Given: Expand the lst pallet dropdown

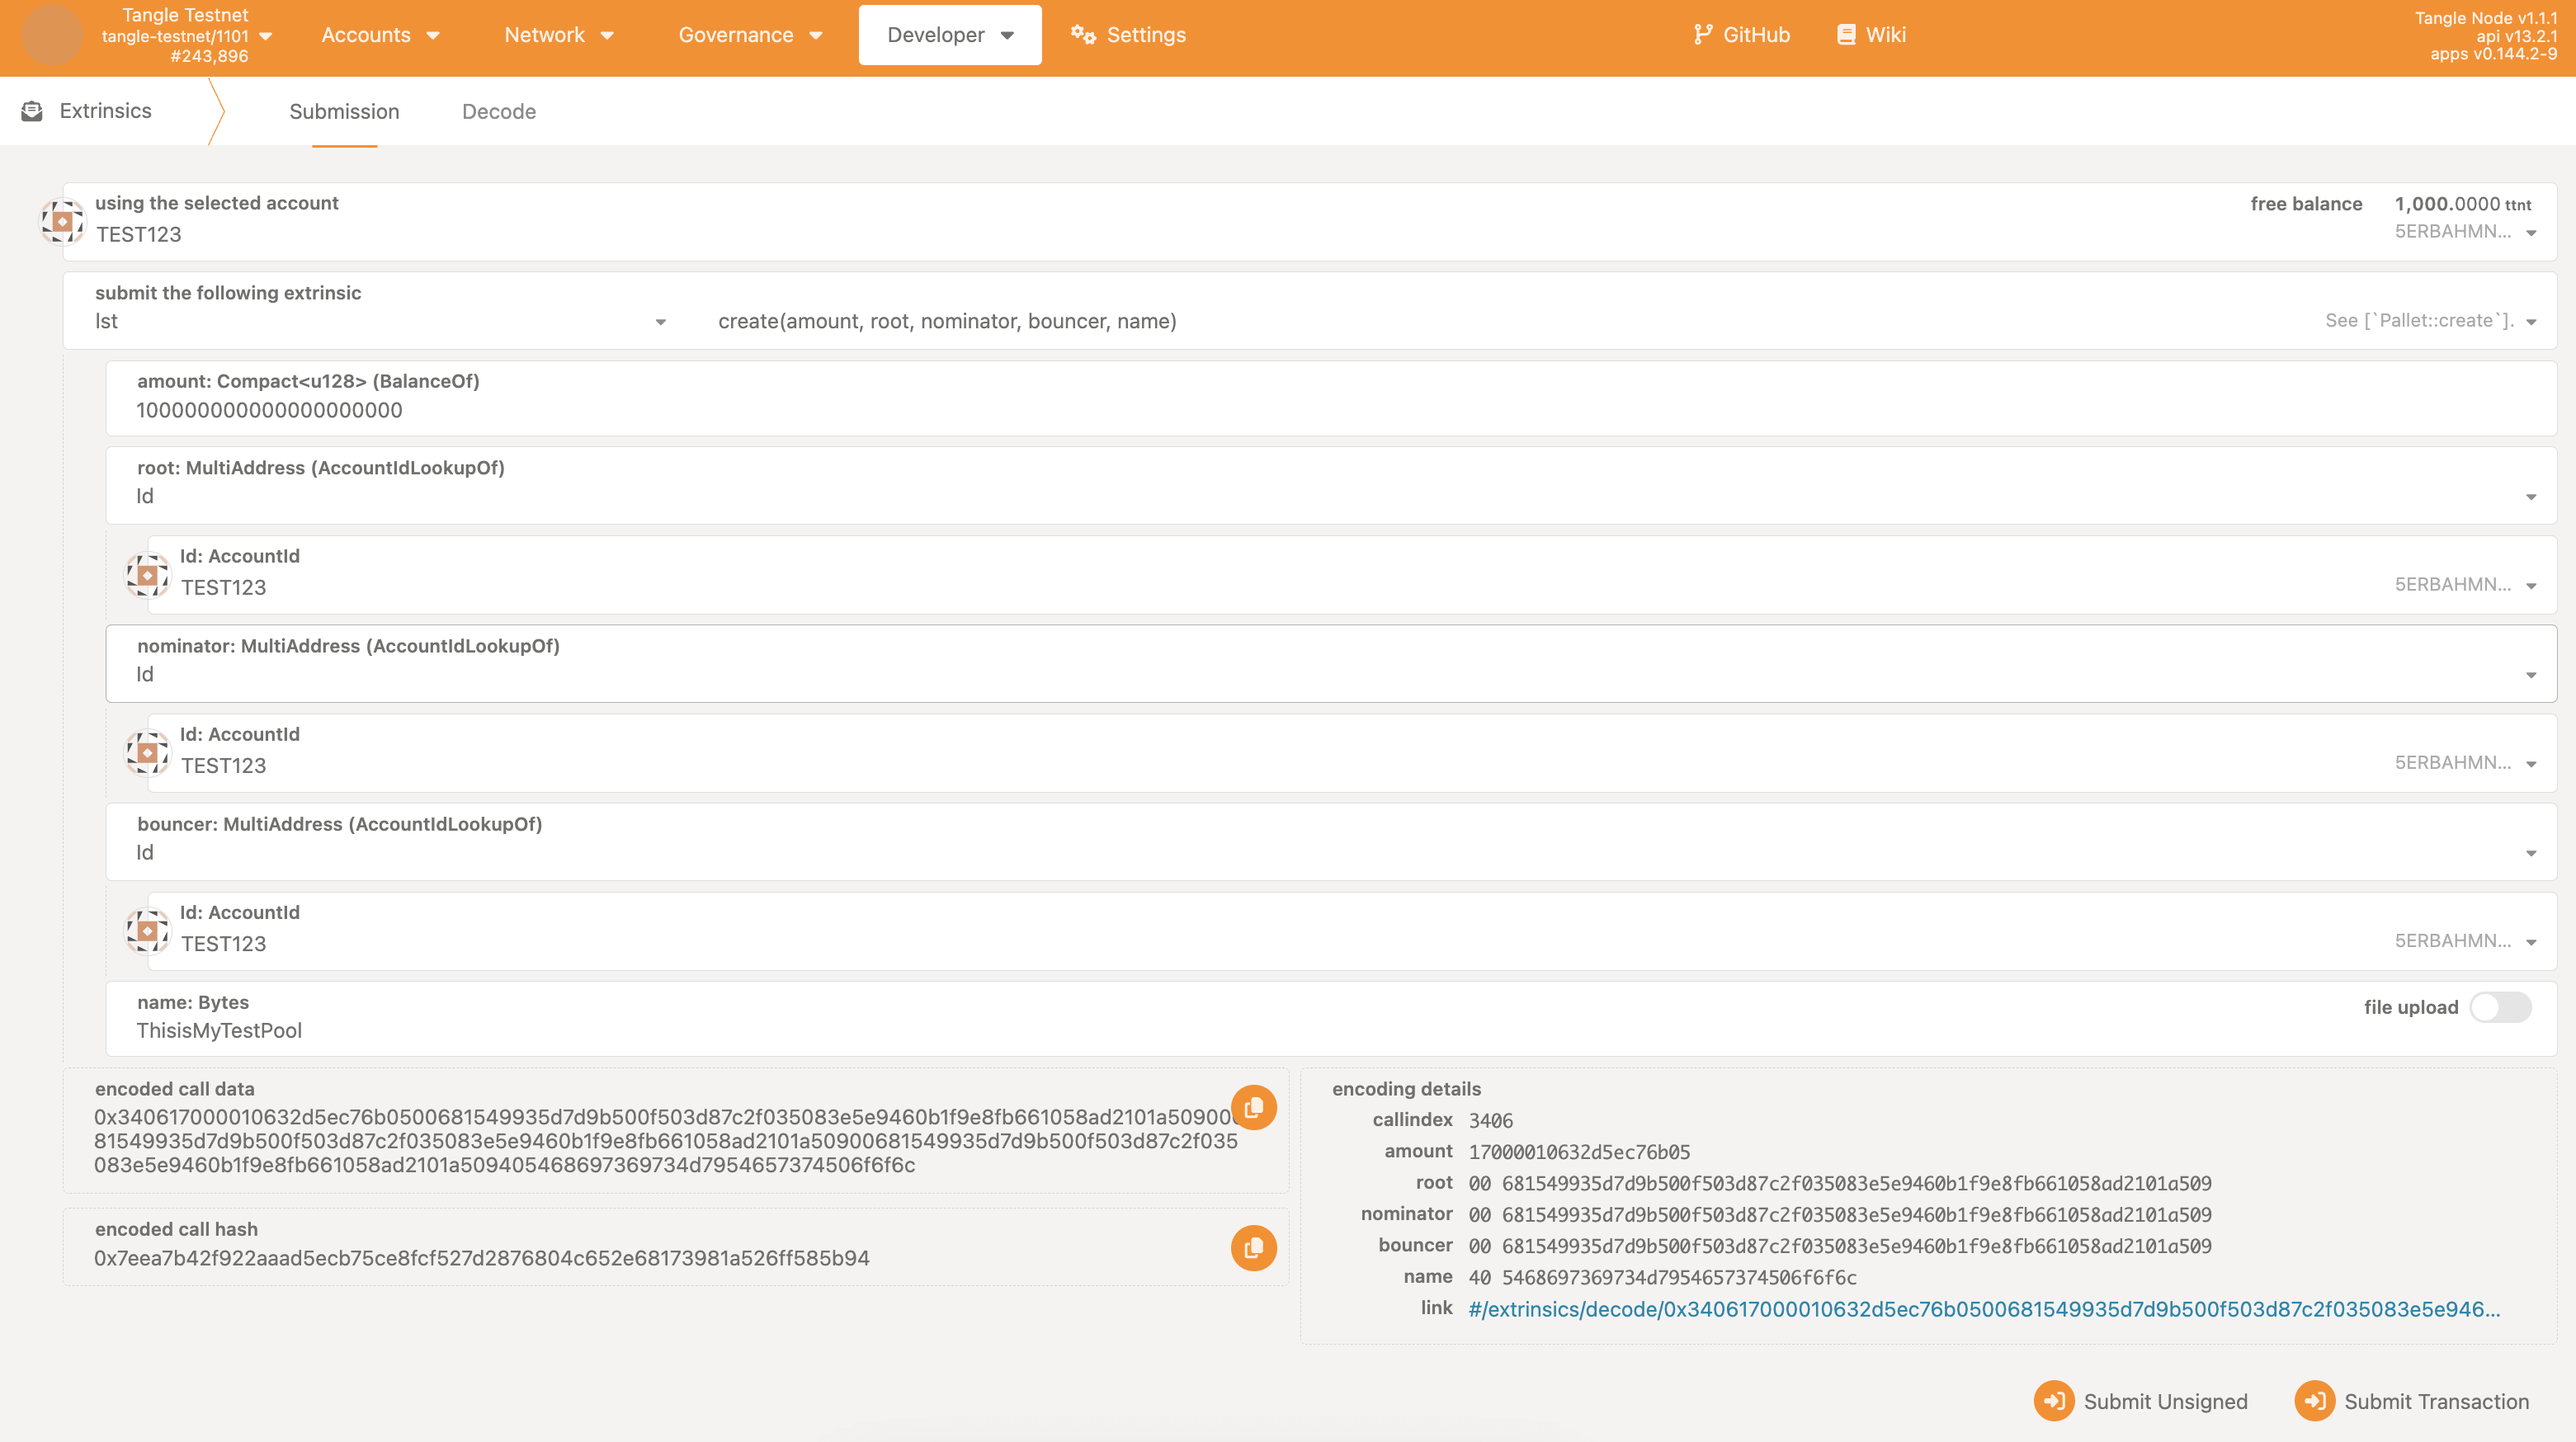Looking at the screenshot, I should tap(660, 322).
